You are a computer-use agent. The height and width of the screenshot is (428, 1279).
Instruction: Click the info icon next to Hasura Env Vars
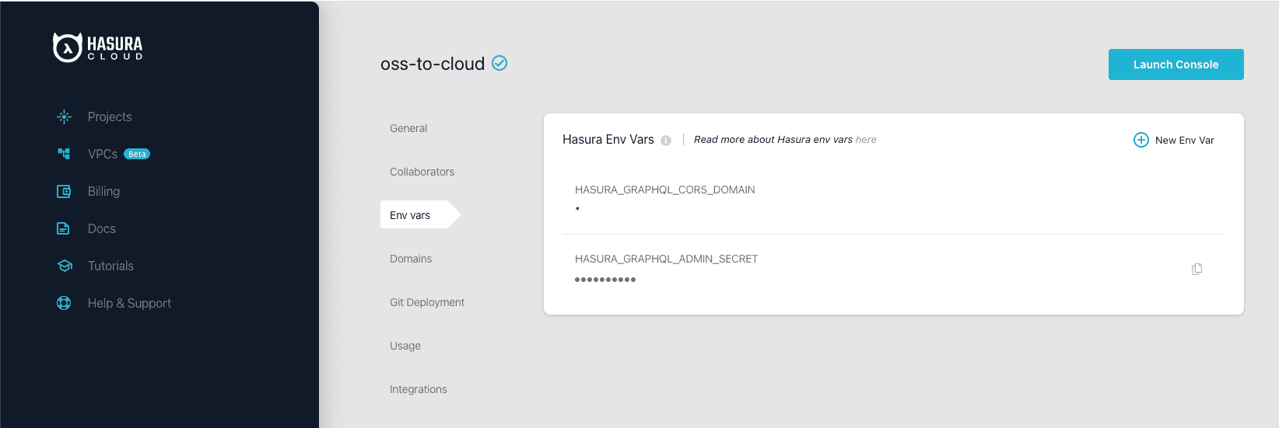(666, 141)
